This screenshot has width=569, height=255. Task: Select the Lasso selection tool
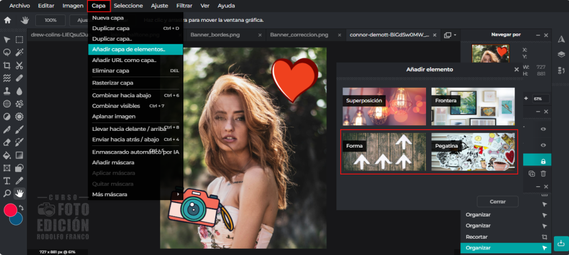pos(7,53)
